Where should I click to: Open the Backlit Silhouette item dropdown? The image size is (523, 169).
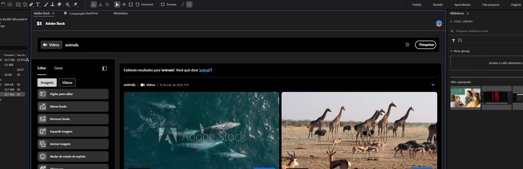(26, 19)
